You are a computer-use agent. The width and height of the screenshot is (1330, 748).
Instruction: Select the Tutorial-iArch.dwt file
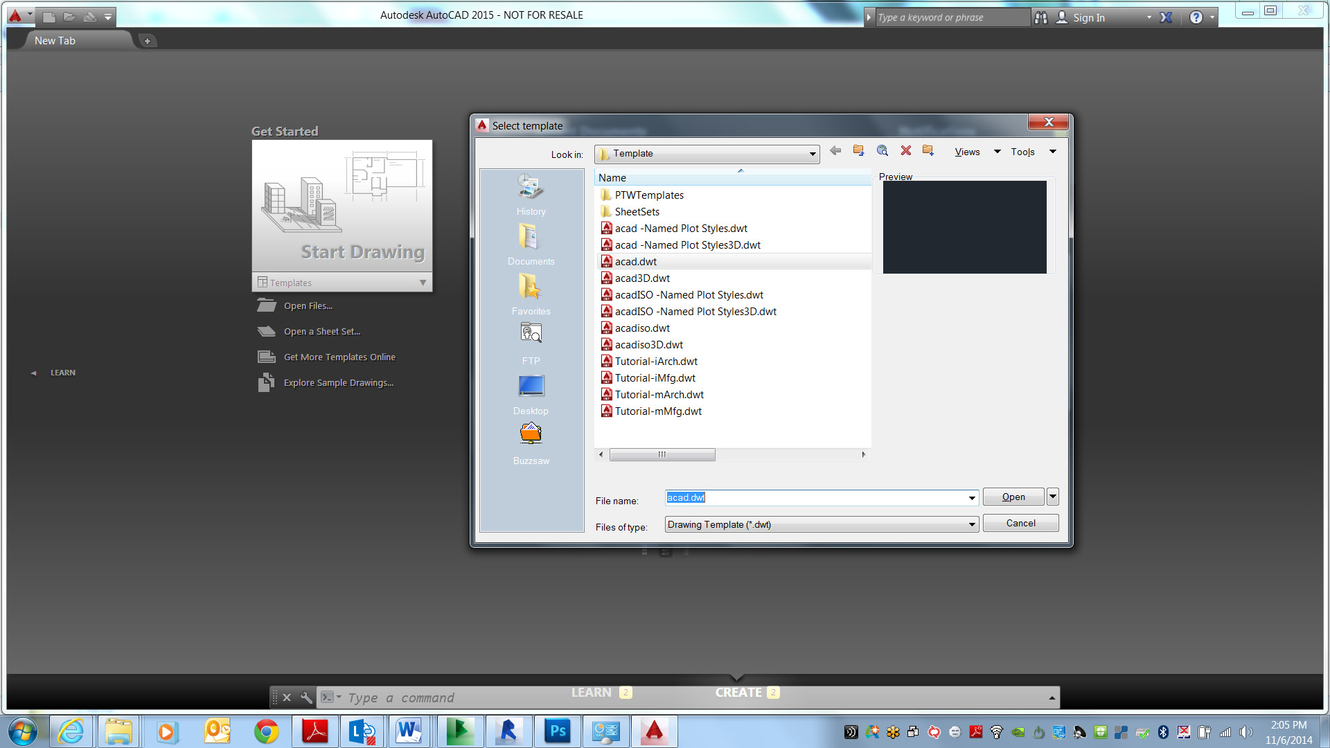point(656,361)
